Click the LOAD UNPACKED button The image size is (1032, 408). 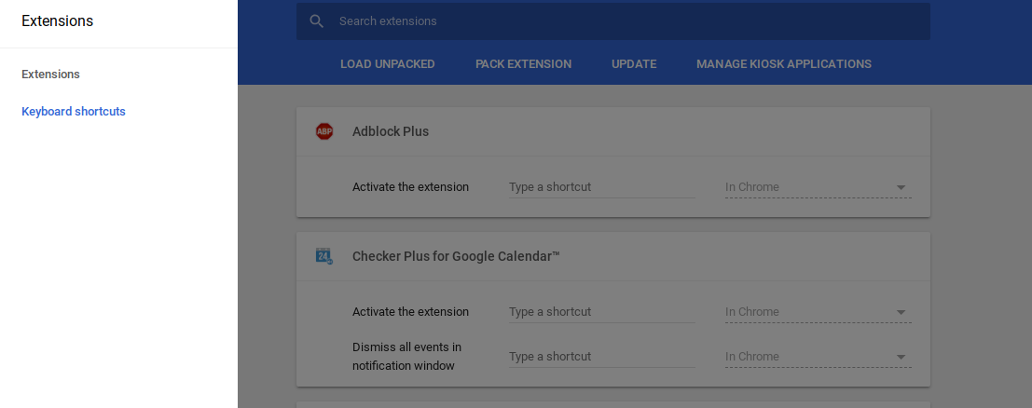[388, 64]
